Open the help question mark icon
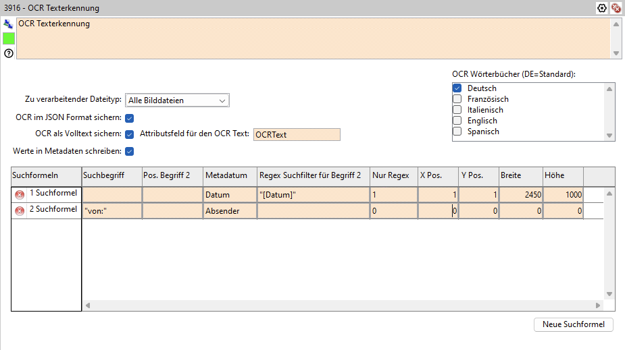Screen dimensions: 625x350 [x=8, y=53]
